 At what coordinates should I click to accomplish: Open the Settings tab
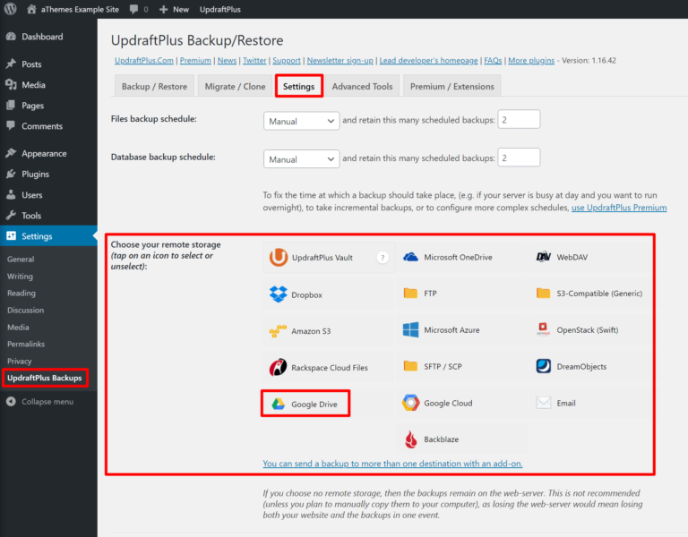click(x=299, y=86)
